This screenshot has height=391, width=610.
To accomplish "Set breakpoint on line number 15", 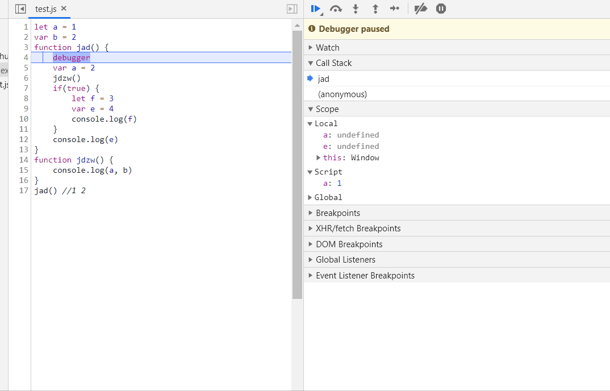I will [x=24, y=170].
